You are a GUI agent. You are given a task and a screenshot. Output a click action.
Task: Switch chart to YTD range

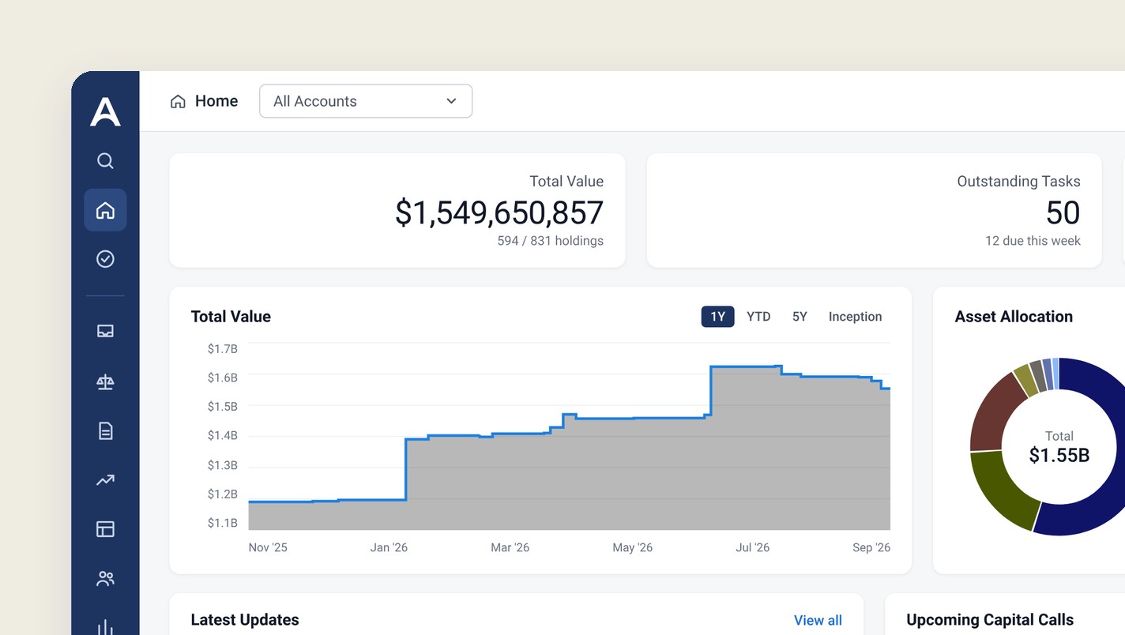758,317
